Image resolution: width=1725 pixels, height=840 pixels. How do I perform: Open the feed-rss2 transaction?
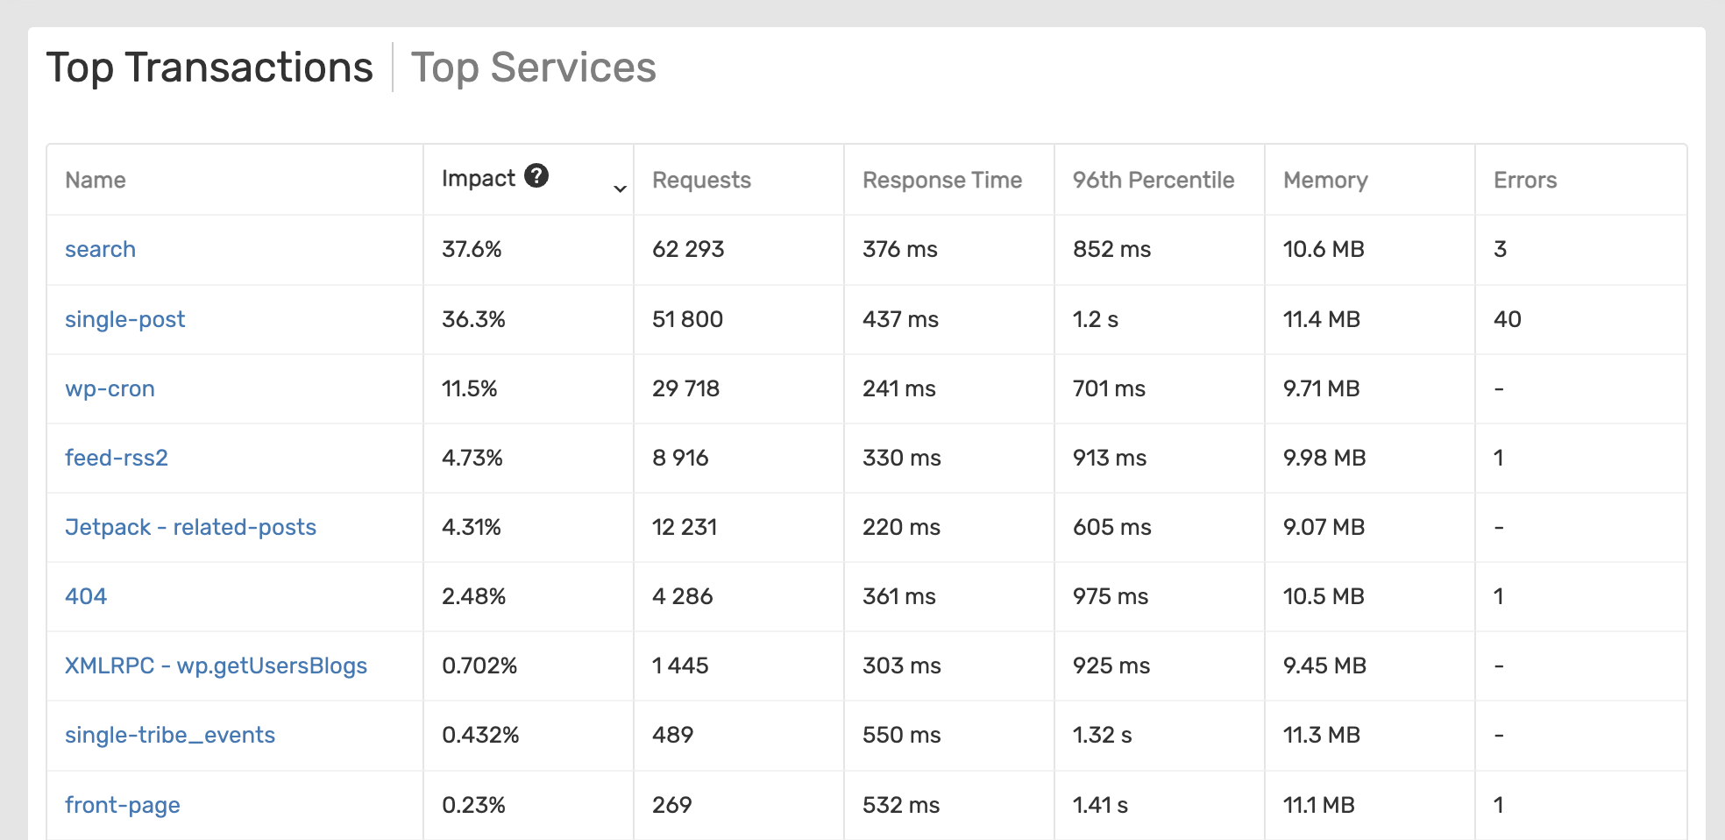pos(117,458)
